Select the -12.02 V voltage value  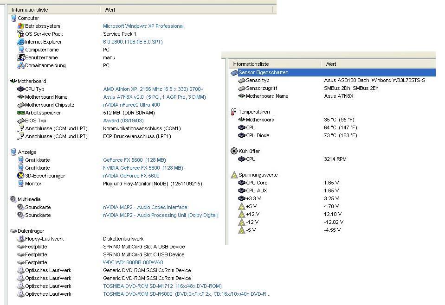[334, 222]
